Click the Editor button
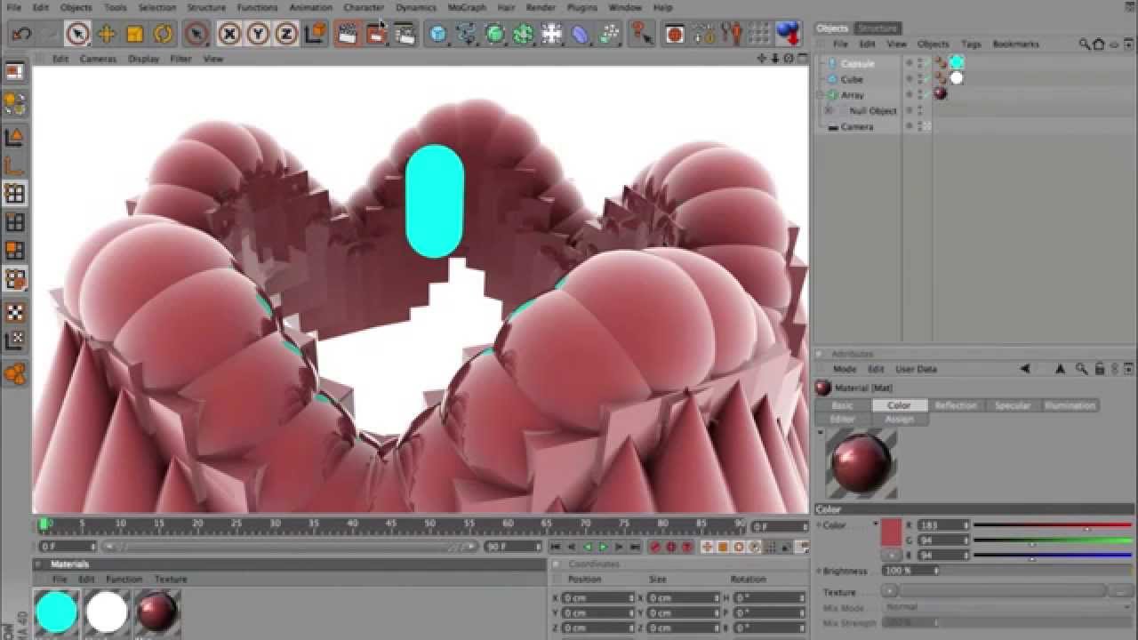This screenshot has width=1138, height=640. tap(843, 419)
